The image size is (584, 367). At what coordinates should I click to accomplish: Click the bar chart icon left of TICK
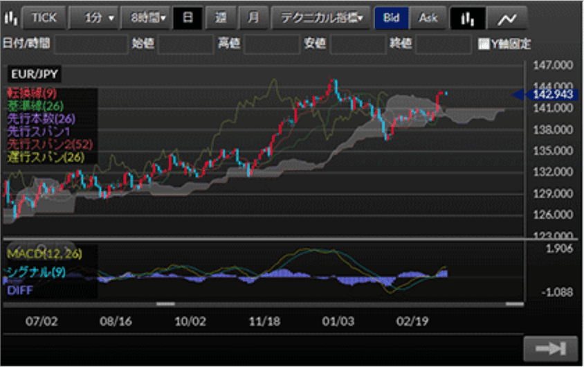11,18
